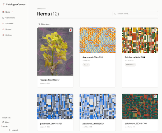Expand the Filter & sort dropdown
The height and width of the screenshot is (133, 162).
click(46, 24)
